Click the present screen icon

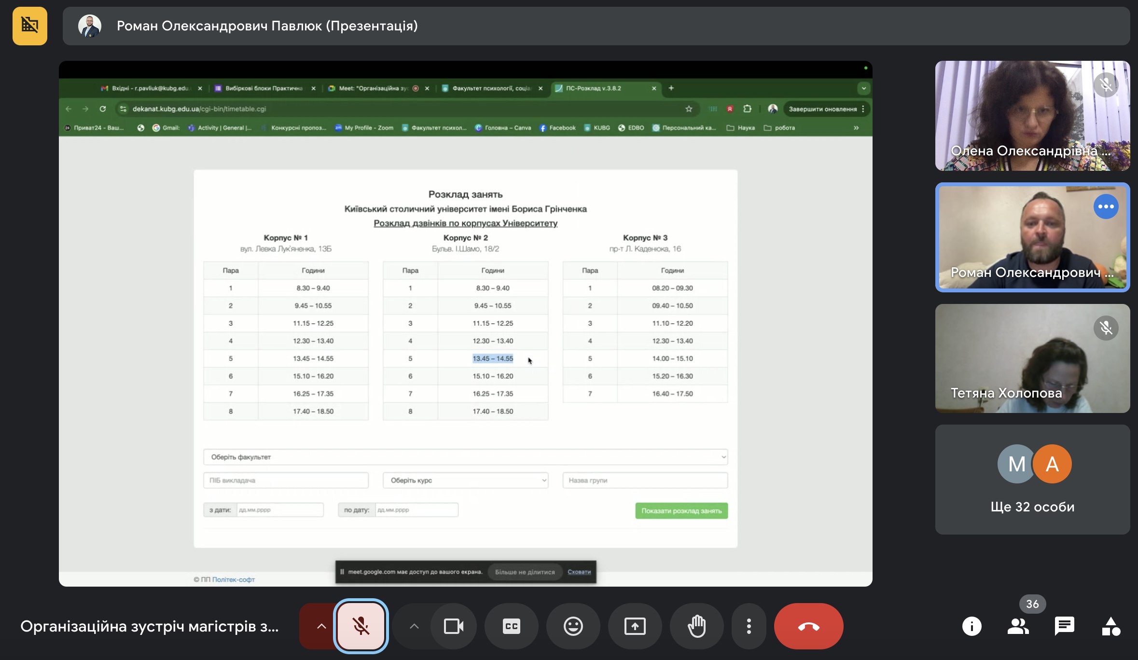(635, 626)
